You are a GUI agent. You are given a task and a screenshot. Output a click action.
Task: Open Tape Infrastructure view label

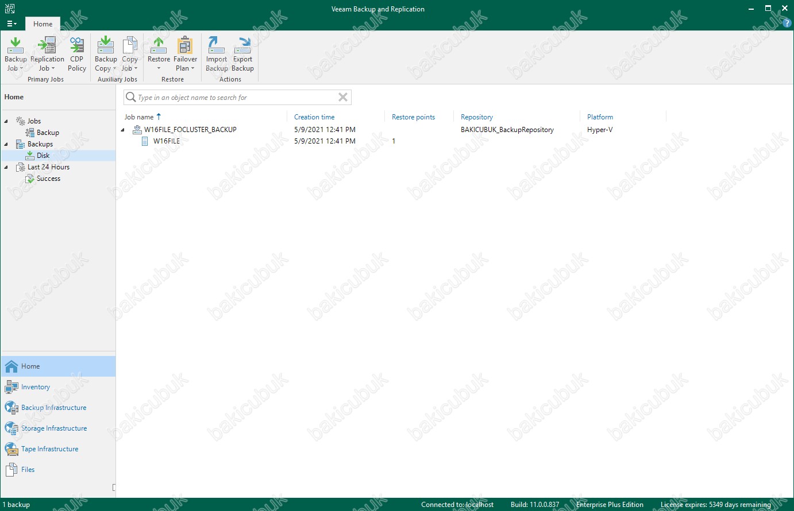(50, 449)
